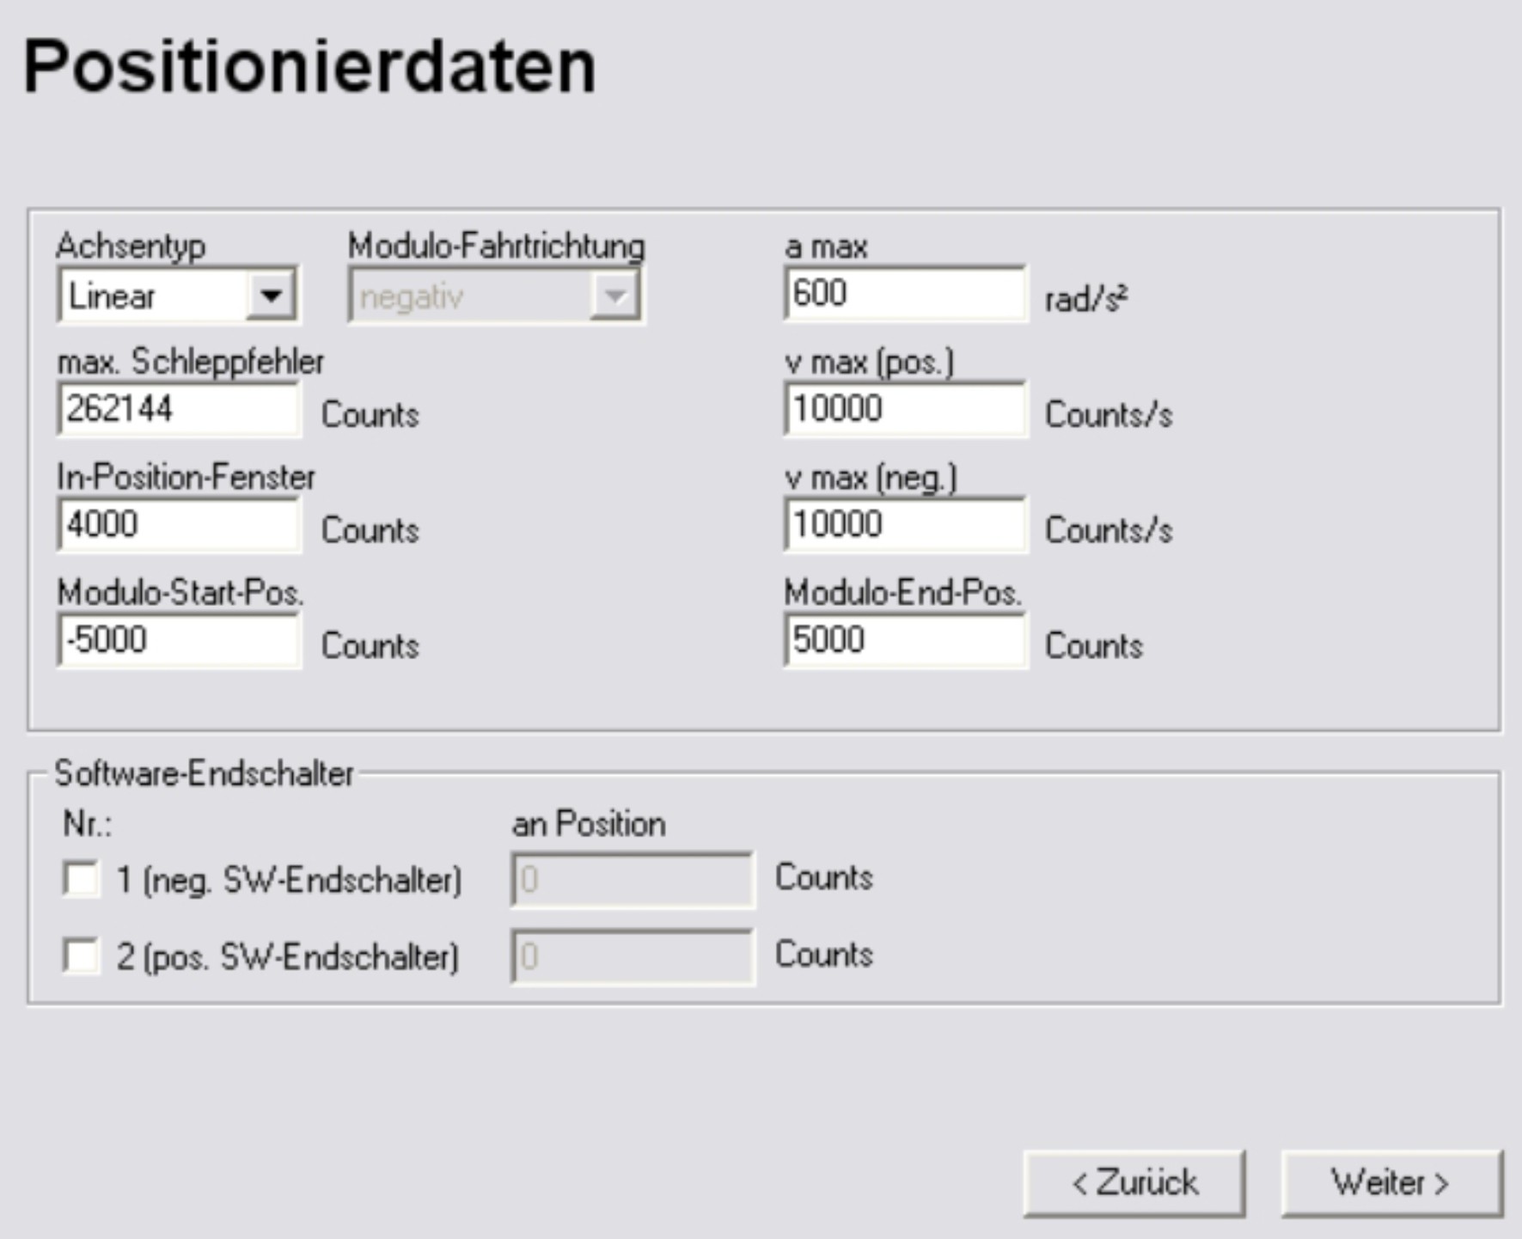Click the v max (neg.) field
Viewport: 1522px width, 1239px height.
pos(904,524)
